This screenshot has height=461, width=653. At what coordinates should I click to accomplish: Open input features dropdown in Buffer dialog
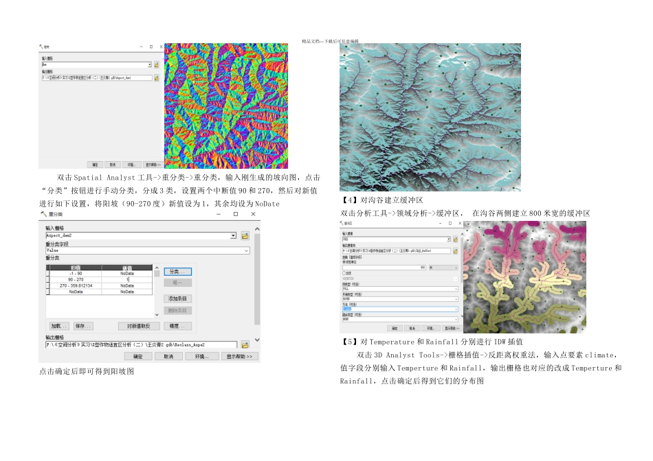pyautogui.click(x=449, y=239)
